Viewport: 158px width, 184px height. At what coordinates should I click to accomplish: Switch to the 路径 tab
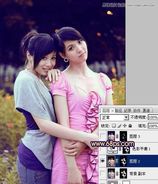[118, 111]
